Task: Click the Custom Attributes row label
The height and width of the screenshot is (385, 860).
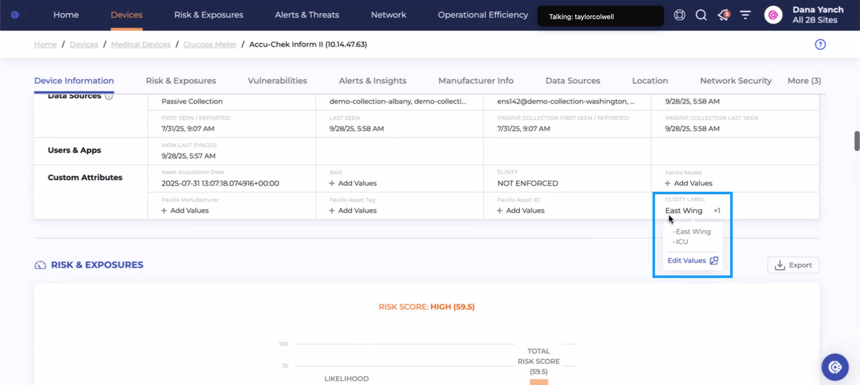Action: [85, 178]
